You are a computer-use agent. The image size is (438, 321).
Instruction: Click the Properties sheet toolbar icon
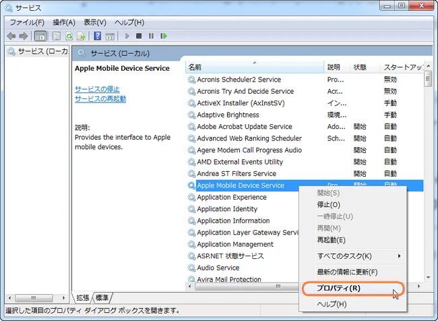click(57, 36)
